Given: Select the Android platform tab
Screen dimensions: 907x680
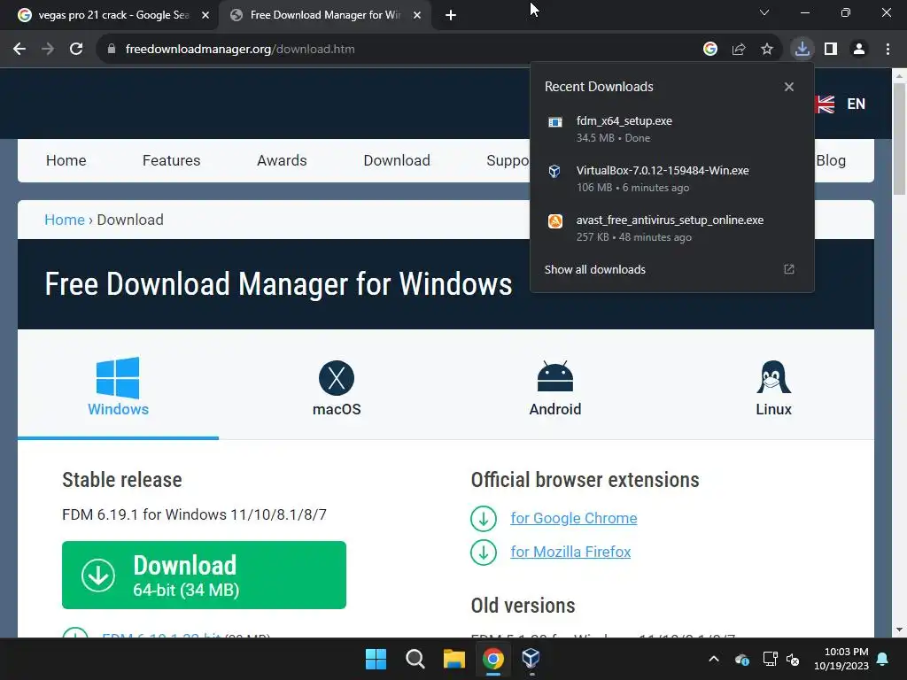Looking at the screenshot, I should tap(555, 388).
